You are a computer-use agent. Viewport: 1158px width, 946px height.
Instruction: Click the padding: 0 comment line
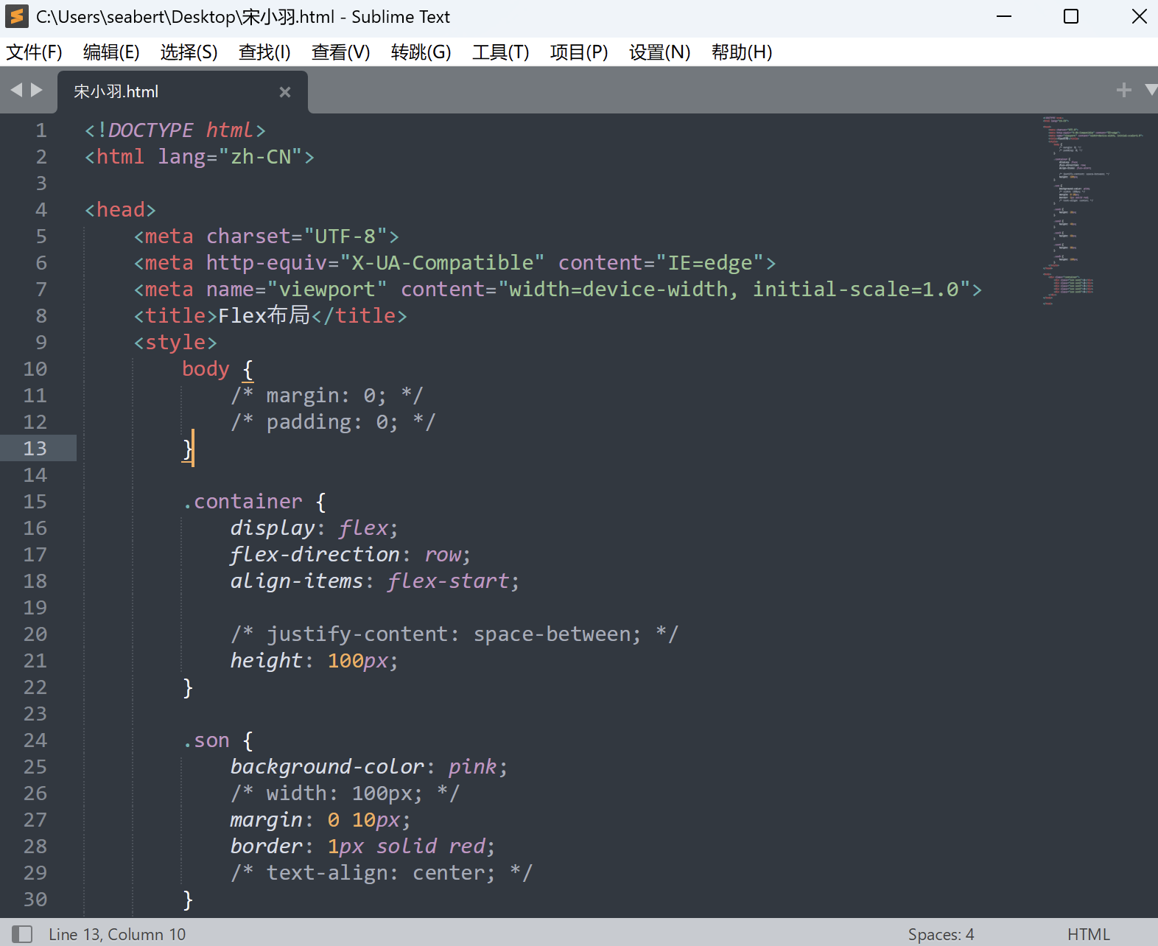pyautogui.click(x=333, y=422)
